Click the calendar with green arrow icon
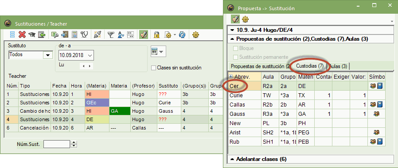The image size is (398, 168). [x=42, y=34]
